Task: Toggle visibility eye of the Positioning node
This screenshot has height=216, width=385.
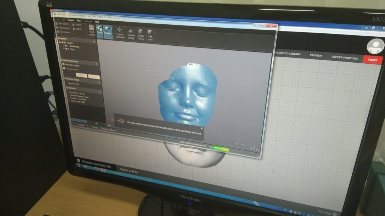Action: point(66,46)
